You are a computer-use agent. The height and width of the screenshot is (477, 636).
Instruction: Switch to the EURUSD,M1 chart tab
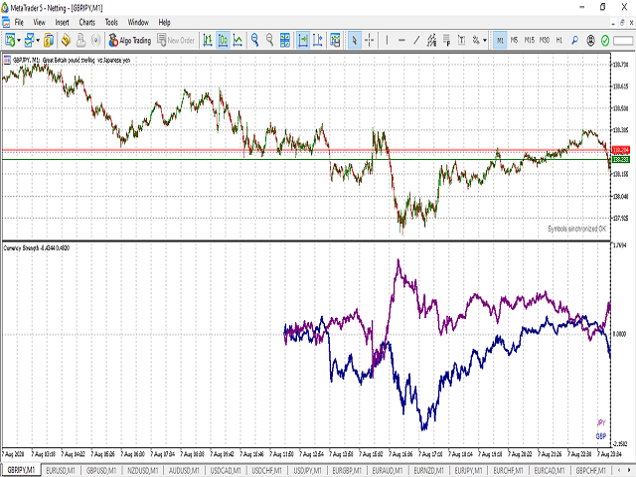click(x=60, y=469)
